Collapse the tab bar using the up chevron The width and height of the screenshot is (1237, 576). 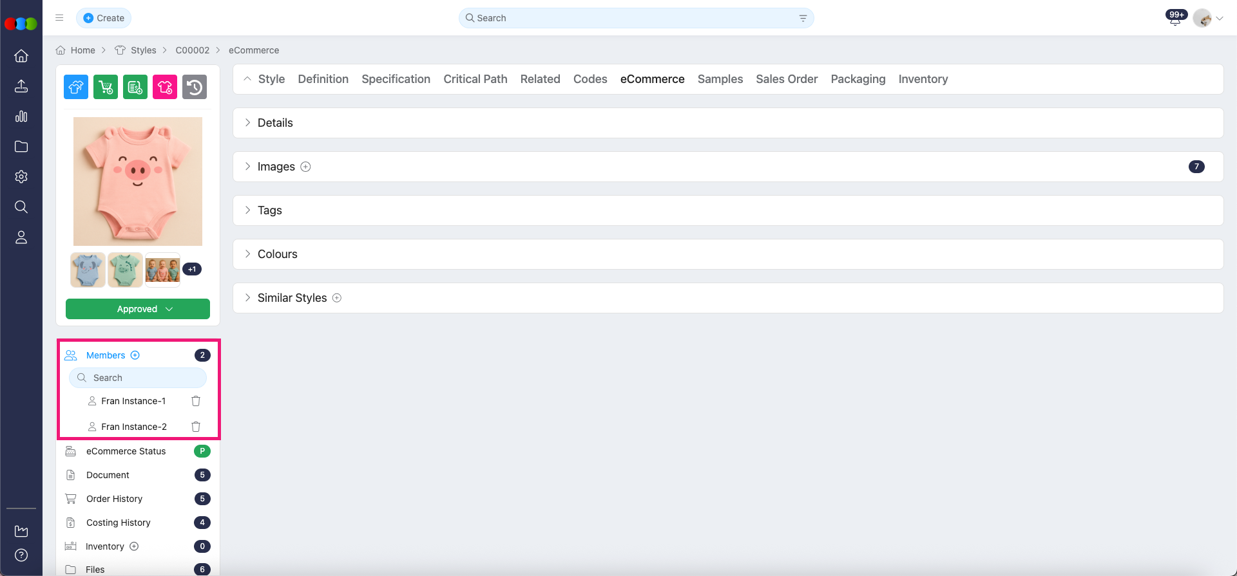pyautogui.click(x=247, y=79)
